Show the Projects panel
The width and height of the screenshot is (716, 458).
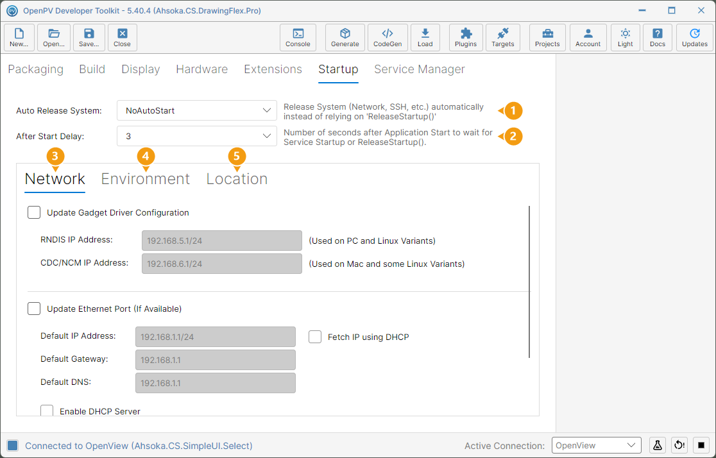pyautogui.click(x=547, y=37)
